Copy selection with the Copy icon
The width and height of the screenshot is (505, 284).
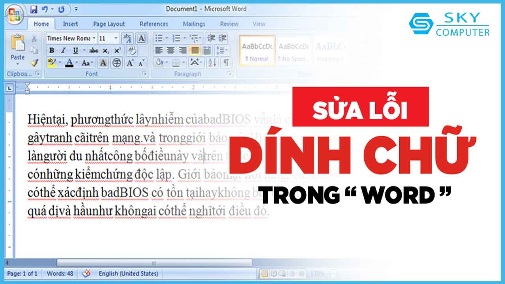tap(34, 50)
